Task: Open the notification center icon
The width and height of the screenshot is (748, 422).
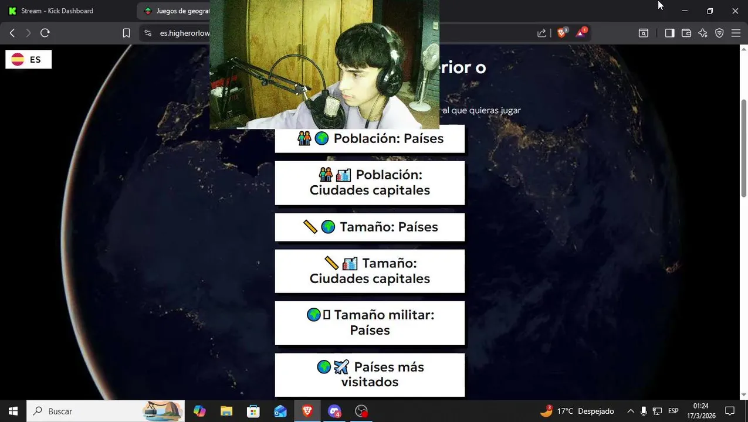Action: [x=730, y=411]
